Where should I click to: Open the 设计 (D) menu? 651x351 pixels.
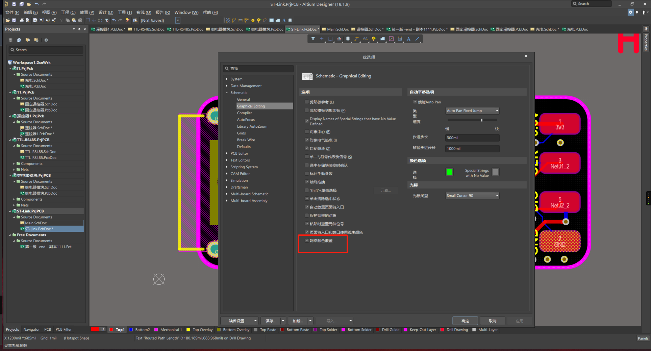[x=106, y=12]
